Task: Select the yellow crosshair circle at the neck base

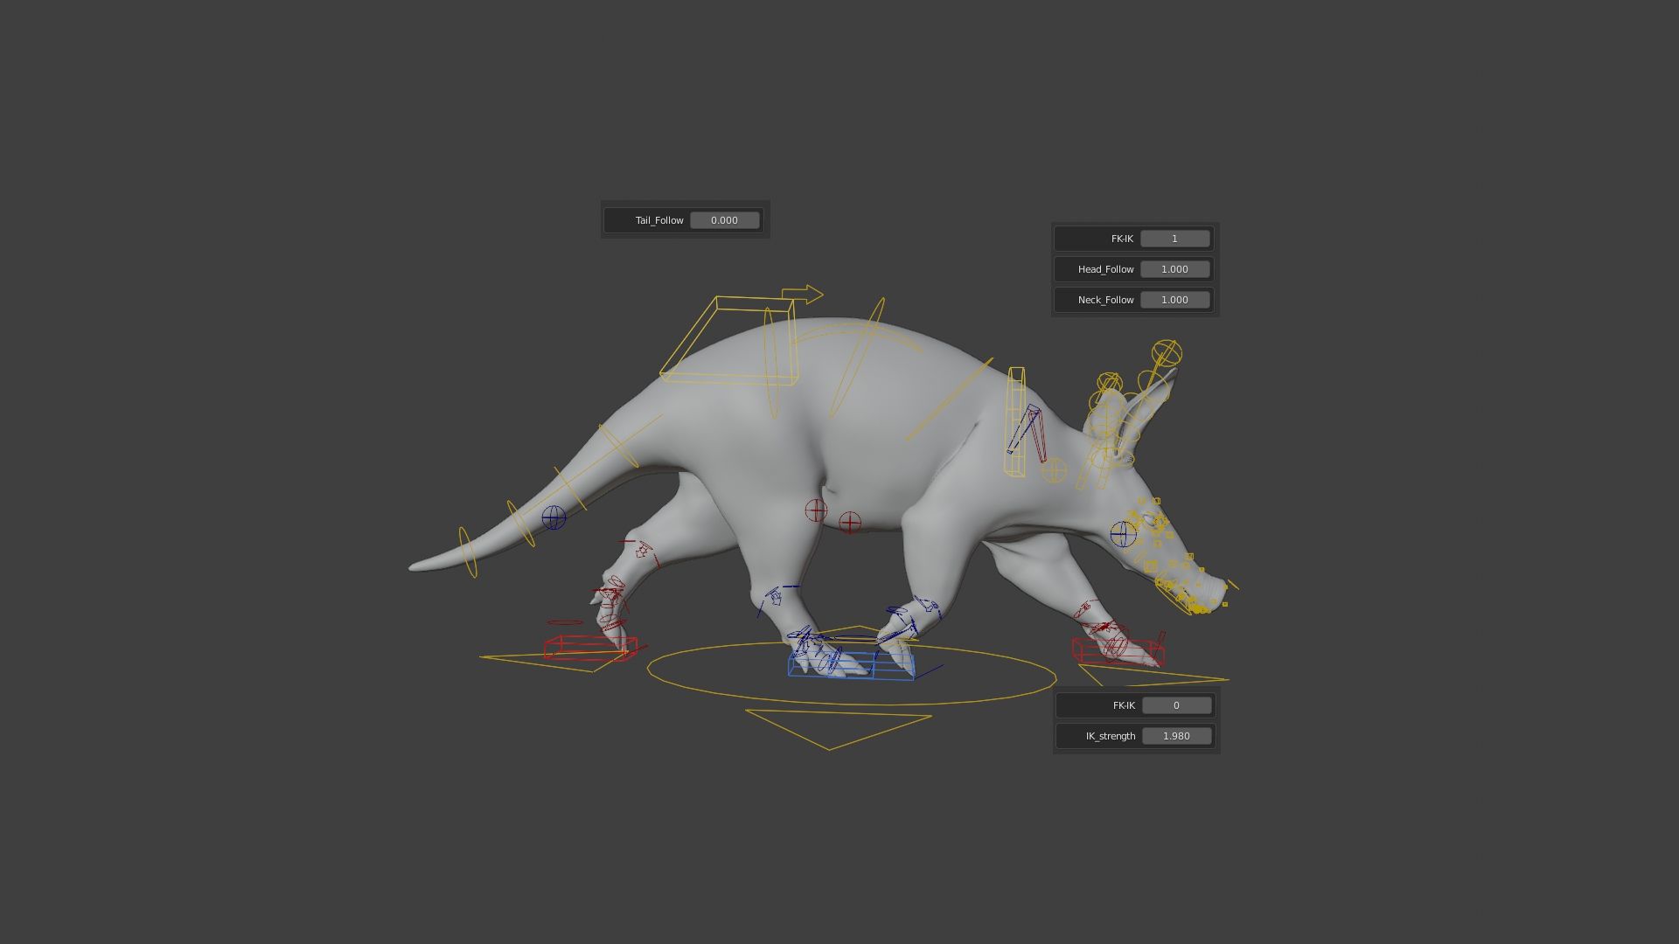Action: coord(1055,470)
